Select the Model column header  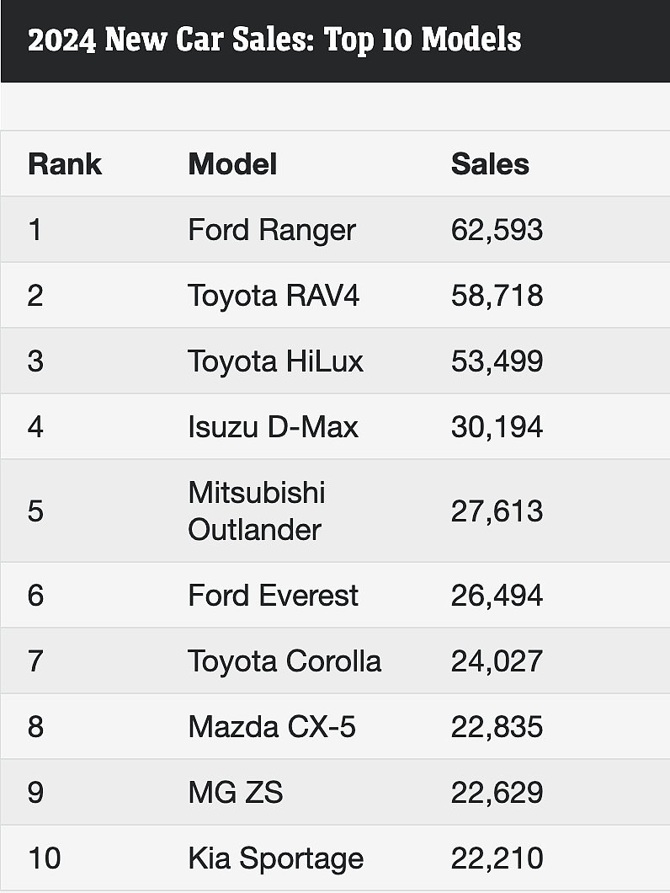[x=232, y=164]
